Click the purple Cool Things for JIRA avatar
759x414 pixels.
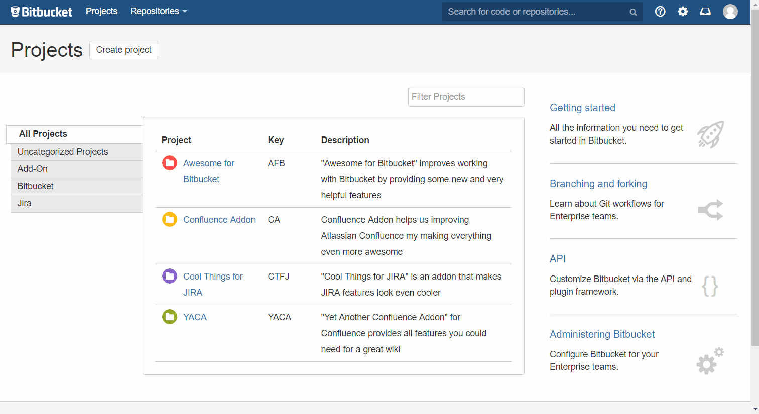click(x=170, y=276)
